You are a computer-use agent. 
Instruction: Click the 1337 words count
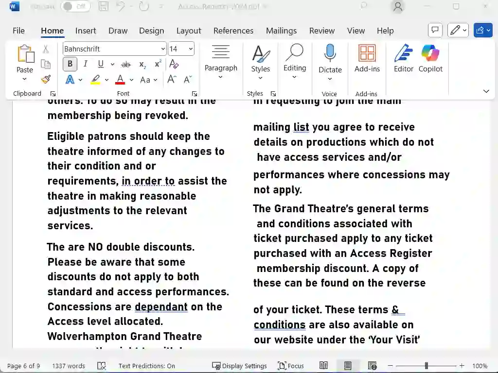point(69,366)
